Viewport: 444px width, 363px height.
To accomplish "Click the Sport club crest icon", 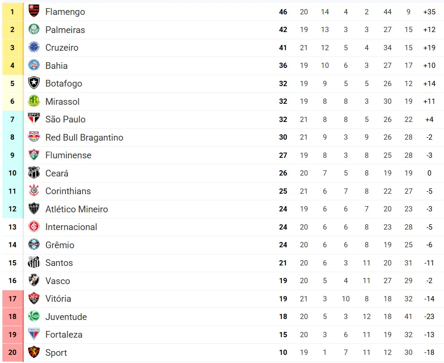I will pyautogui.click(x=34, y=352).
